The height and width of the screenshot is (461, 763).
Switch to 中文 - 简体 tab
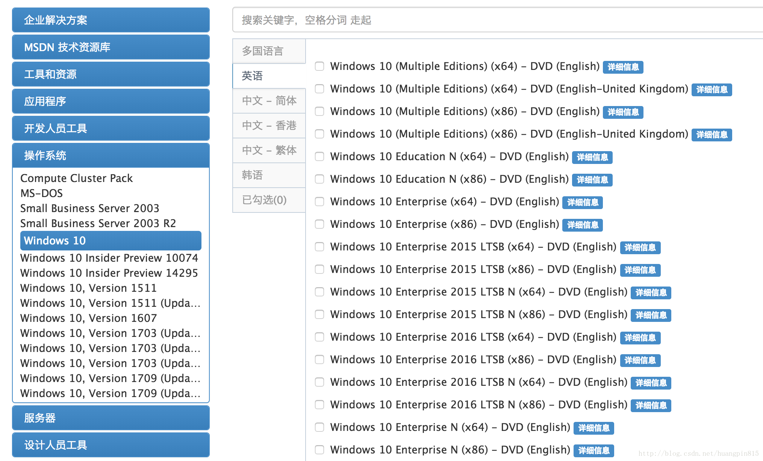click(x=269, y=101)
